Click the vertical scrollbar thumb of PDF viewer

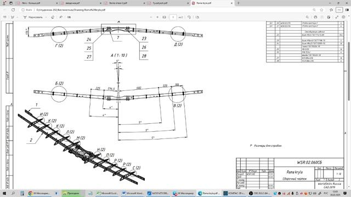pyautogui.click(x=349, y=71)
